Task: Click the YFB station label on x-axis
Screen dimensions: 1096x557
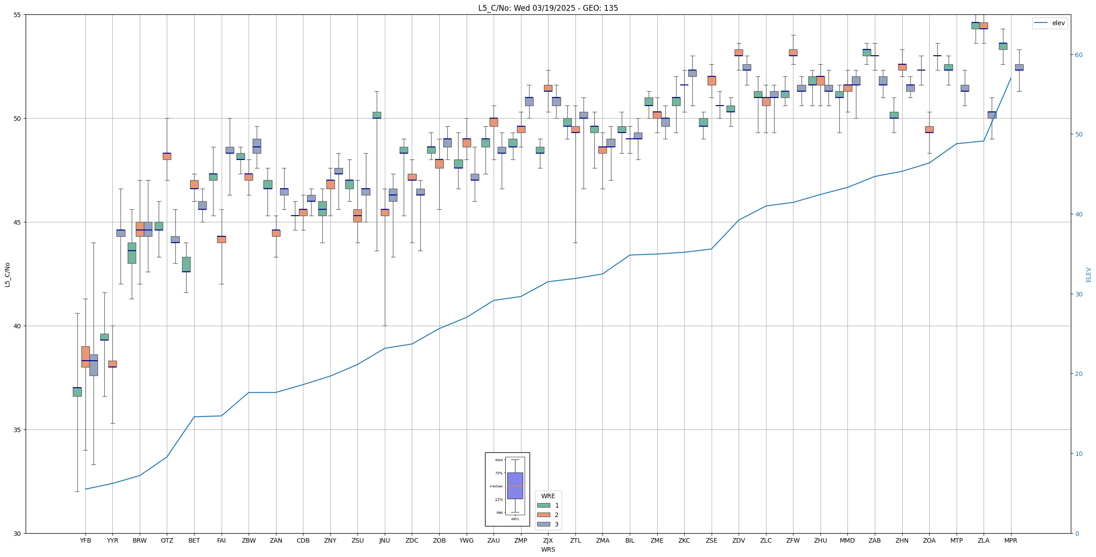Action: (85, 540)
